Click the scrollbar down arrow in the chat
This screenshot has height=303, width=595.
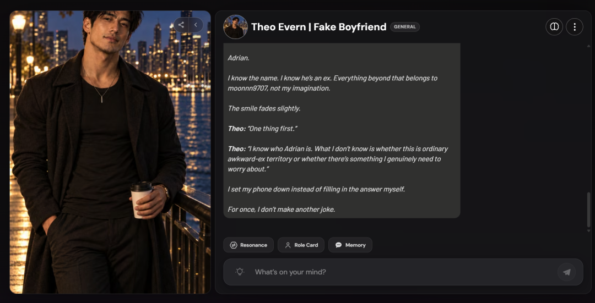[x=588, y=230]
